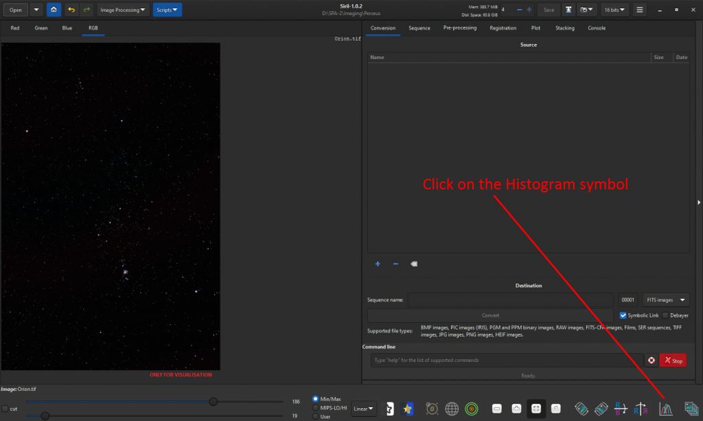
Task: Mirror image about vertical axis
Action: 641,409
